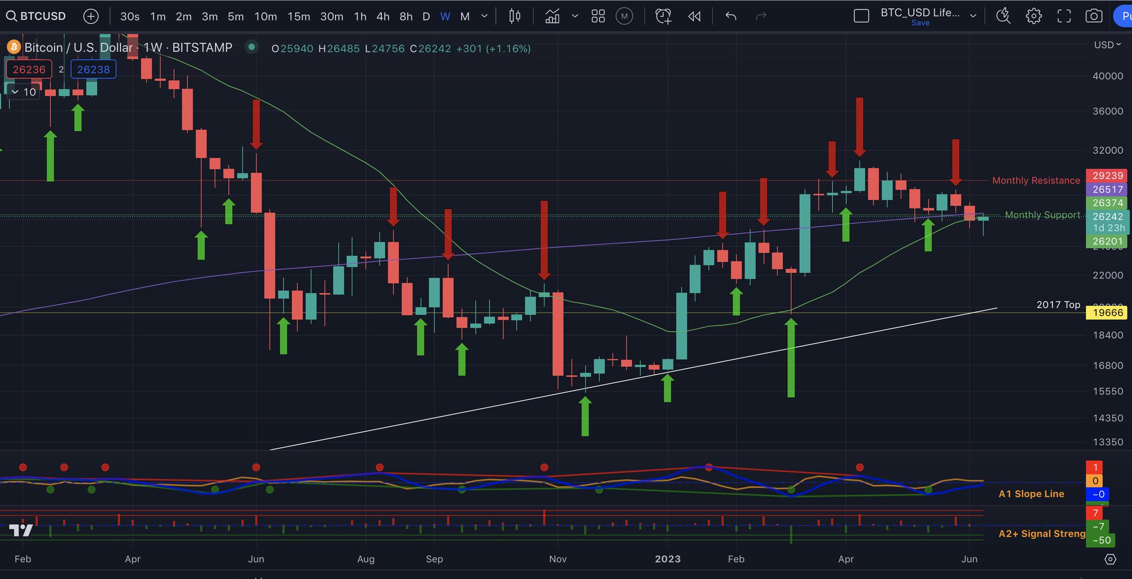Image resolution: width=1132 pixels, height=579 pixels.
Task: Switch to the 3m interval
Action: point(209,17)
